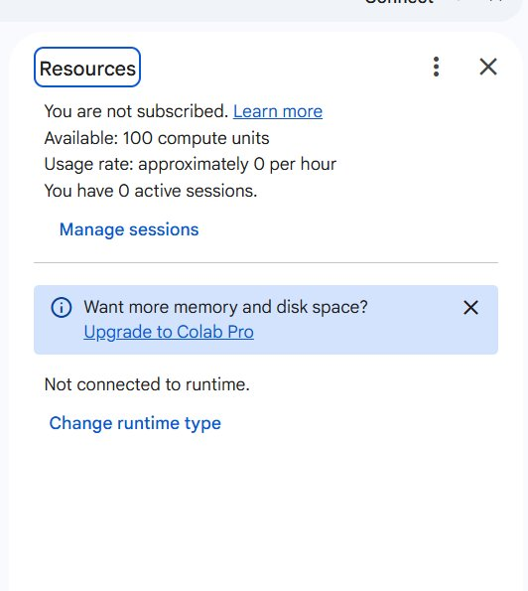This screenshot has width=528, height=591.
Task: Click the 0 active sessions message
Action: coord(151,191)
